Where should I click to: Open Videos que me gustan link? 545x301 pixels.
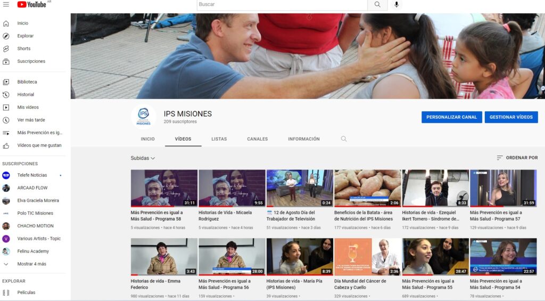pos(39,145)
